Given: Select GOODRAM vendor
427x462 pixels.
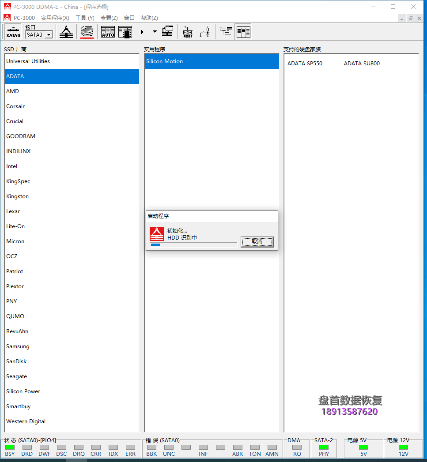Looking at the screenshot, I should pyautogui.click(x=72, y=136).
